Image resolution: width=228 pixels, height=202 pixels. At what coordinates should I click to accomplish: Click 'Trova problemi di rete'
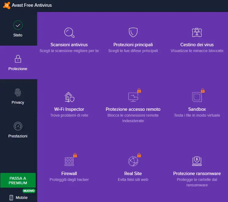click(x=69, y=115)
